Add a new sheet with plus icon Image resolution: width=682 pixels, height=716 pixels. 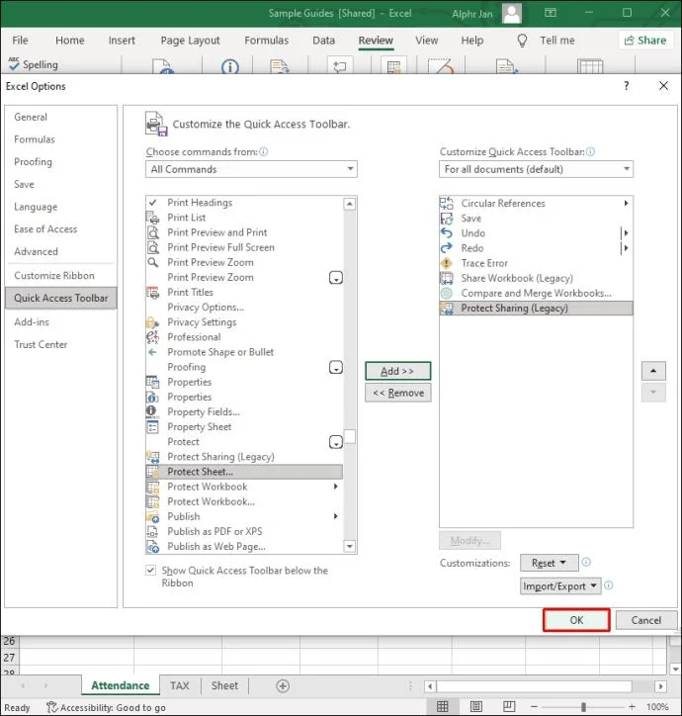click(x=283, y=686)
